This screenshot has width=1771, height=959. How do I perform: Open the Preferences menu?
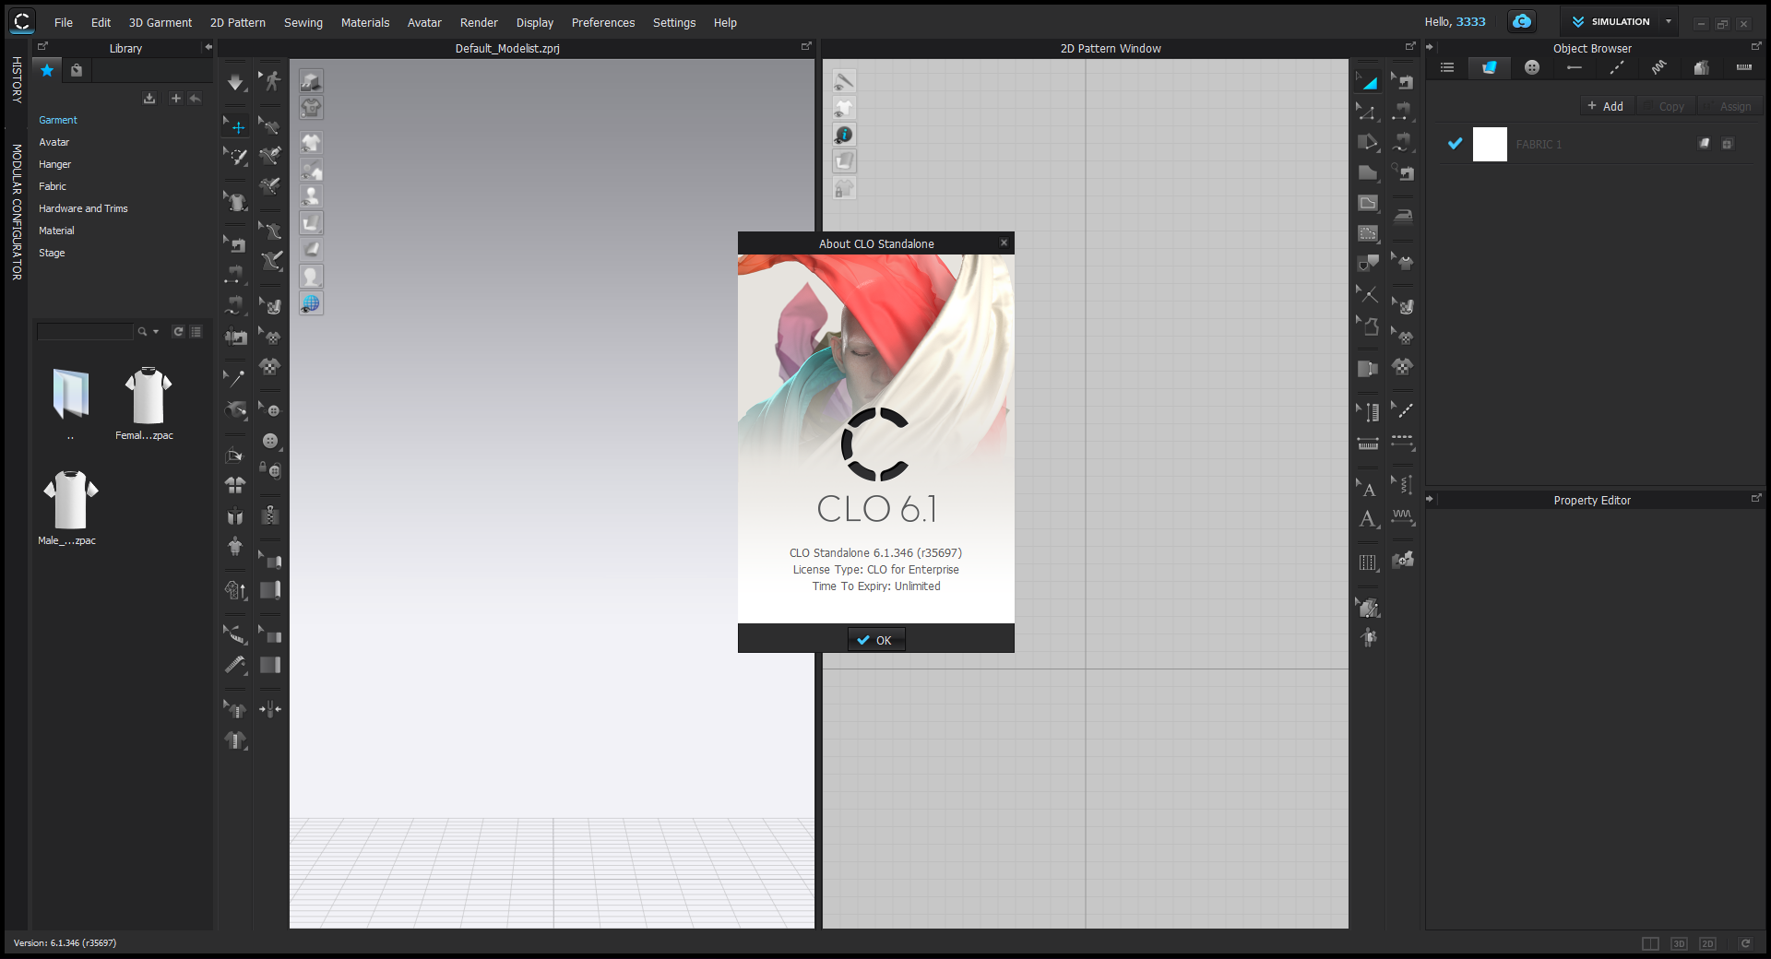click(x=603, y=22)
